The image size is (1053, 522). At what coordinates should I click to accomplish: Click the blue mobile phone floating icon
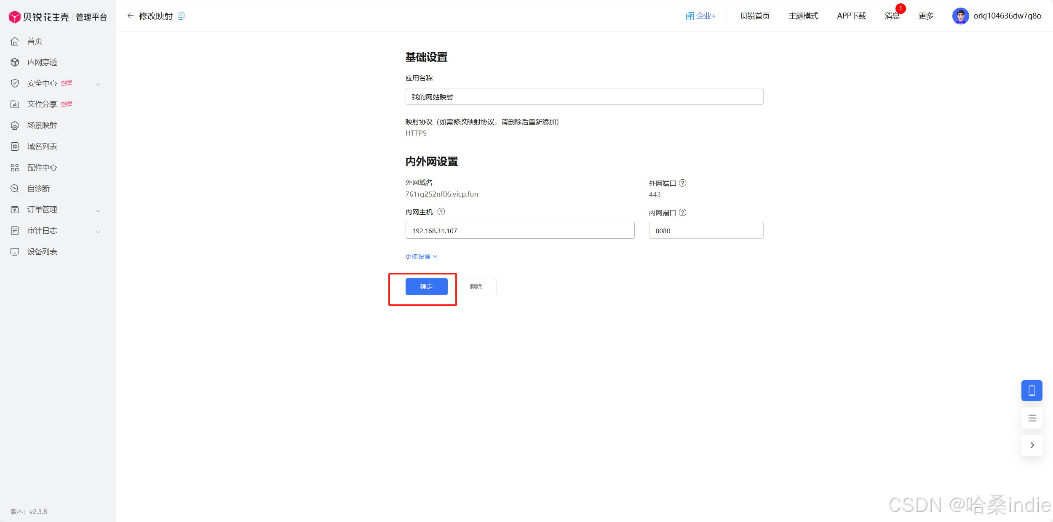pos(1032,391)
